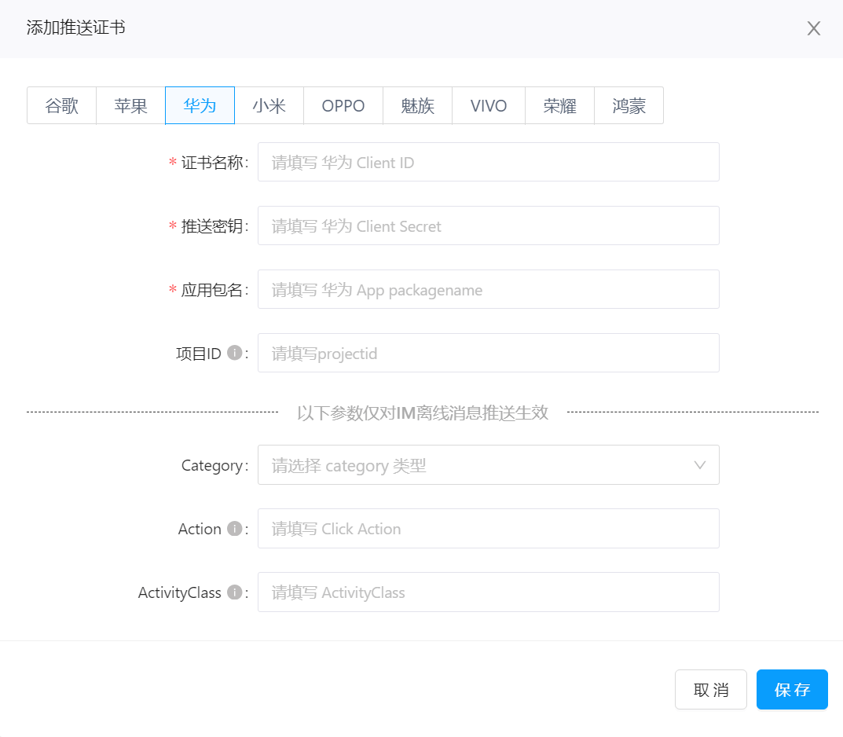Select the 苹果 tab
The width and height of the screenshot is (843, 737).
pyautogui.click(x=130, y=106)
